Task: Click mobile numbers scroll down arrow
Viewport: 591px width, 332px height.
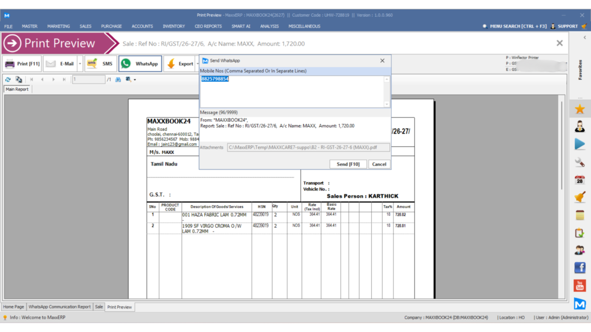Action: click(387, 104)
